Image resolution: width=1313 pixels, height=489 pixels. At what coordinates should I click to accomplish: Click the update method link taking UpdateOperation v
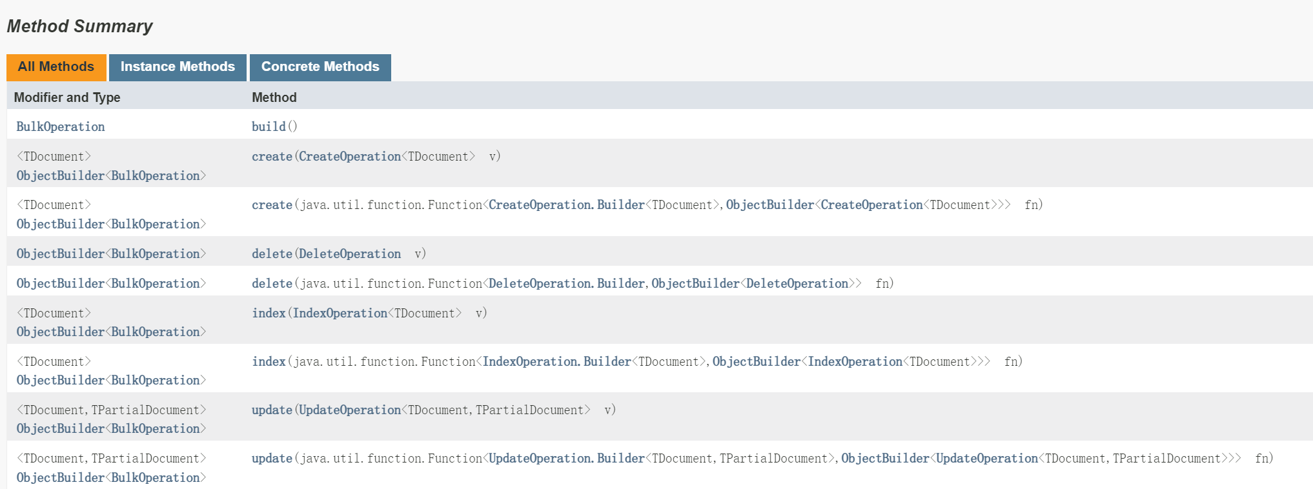[x=272, y=410]
